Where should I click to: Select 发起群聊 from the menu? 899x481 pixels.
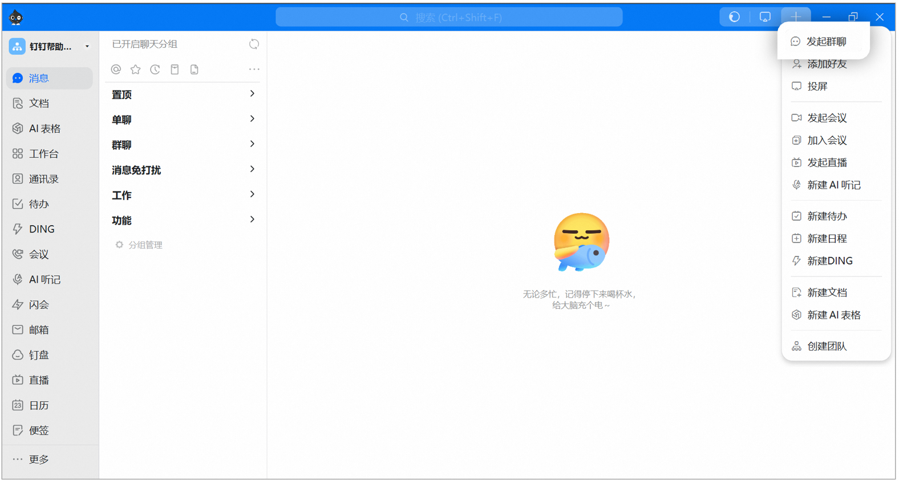click(825, 42)
